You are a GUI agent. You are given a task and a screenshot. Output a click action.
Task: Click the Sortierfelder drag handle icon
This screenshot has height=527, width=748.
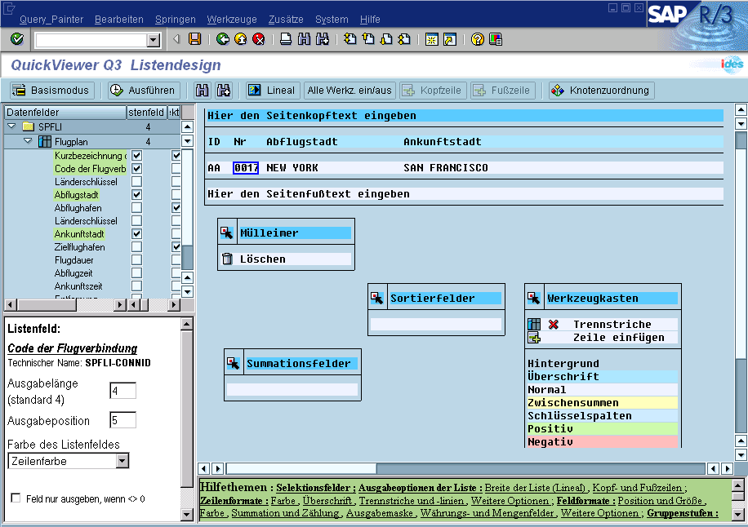[377, 298]
